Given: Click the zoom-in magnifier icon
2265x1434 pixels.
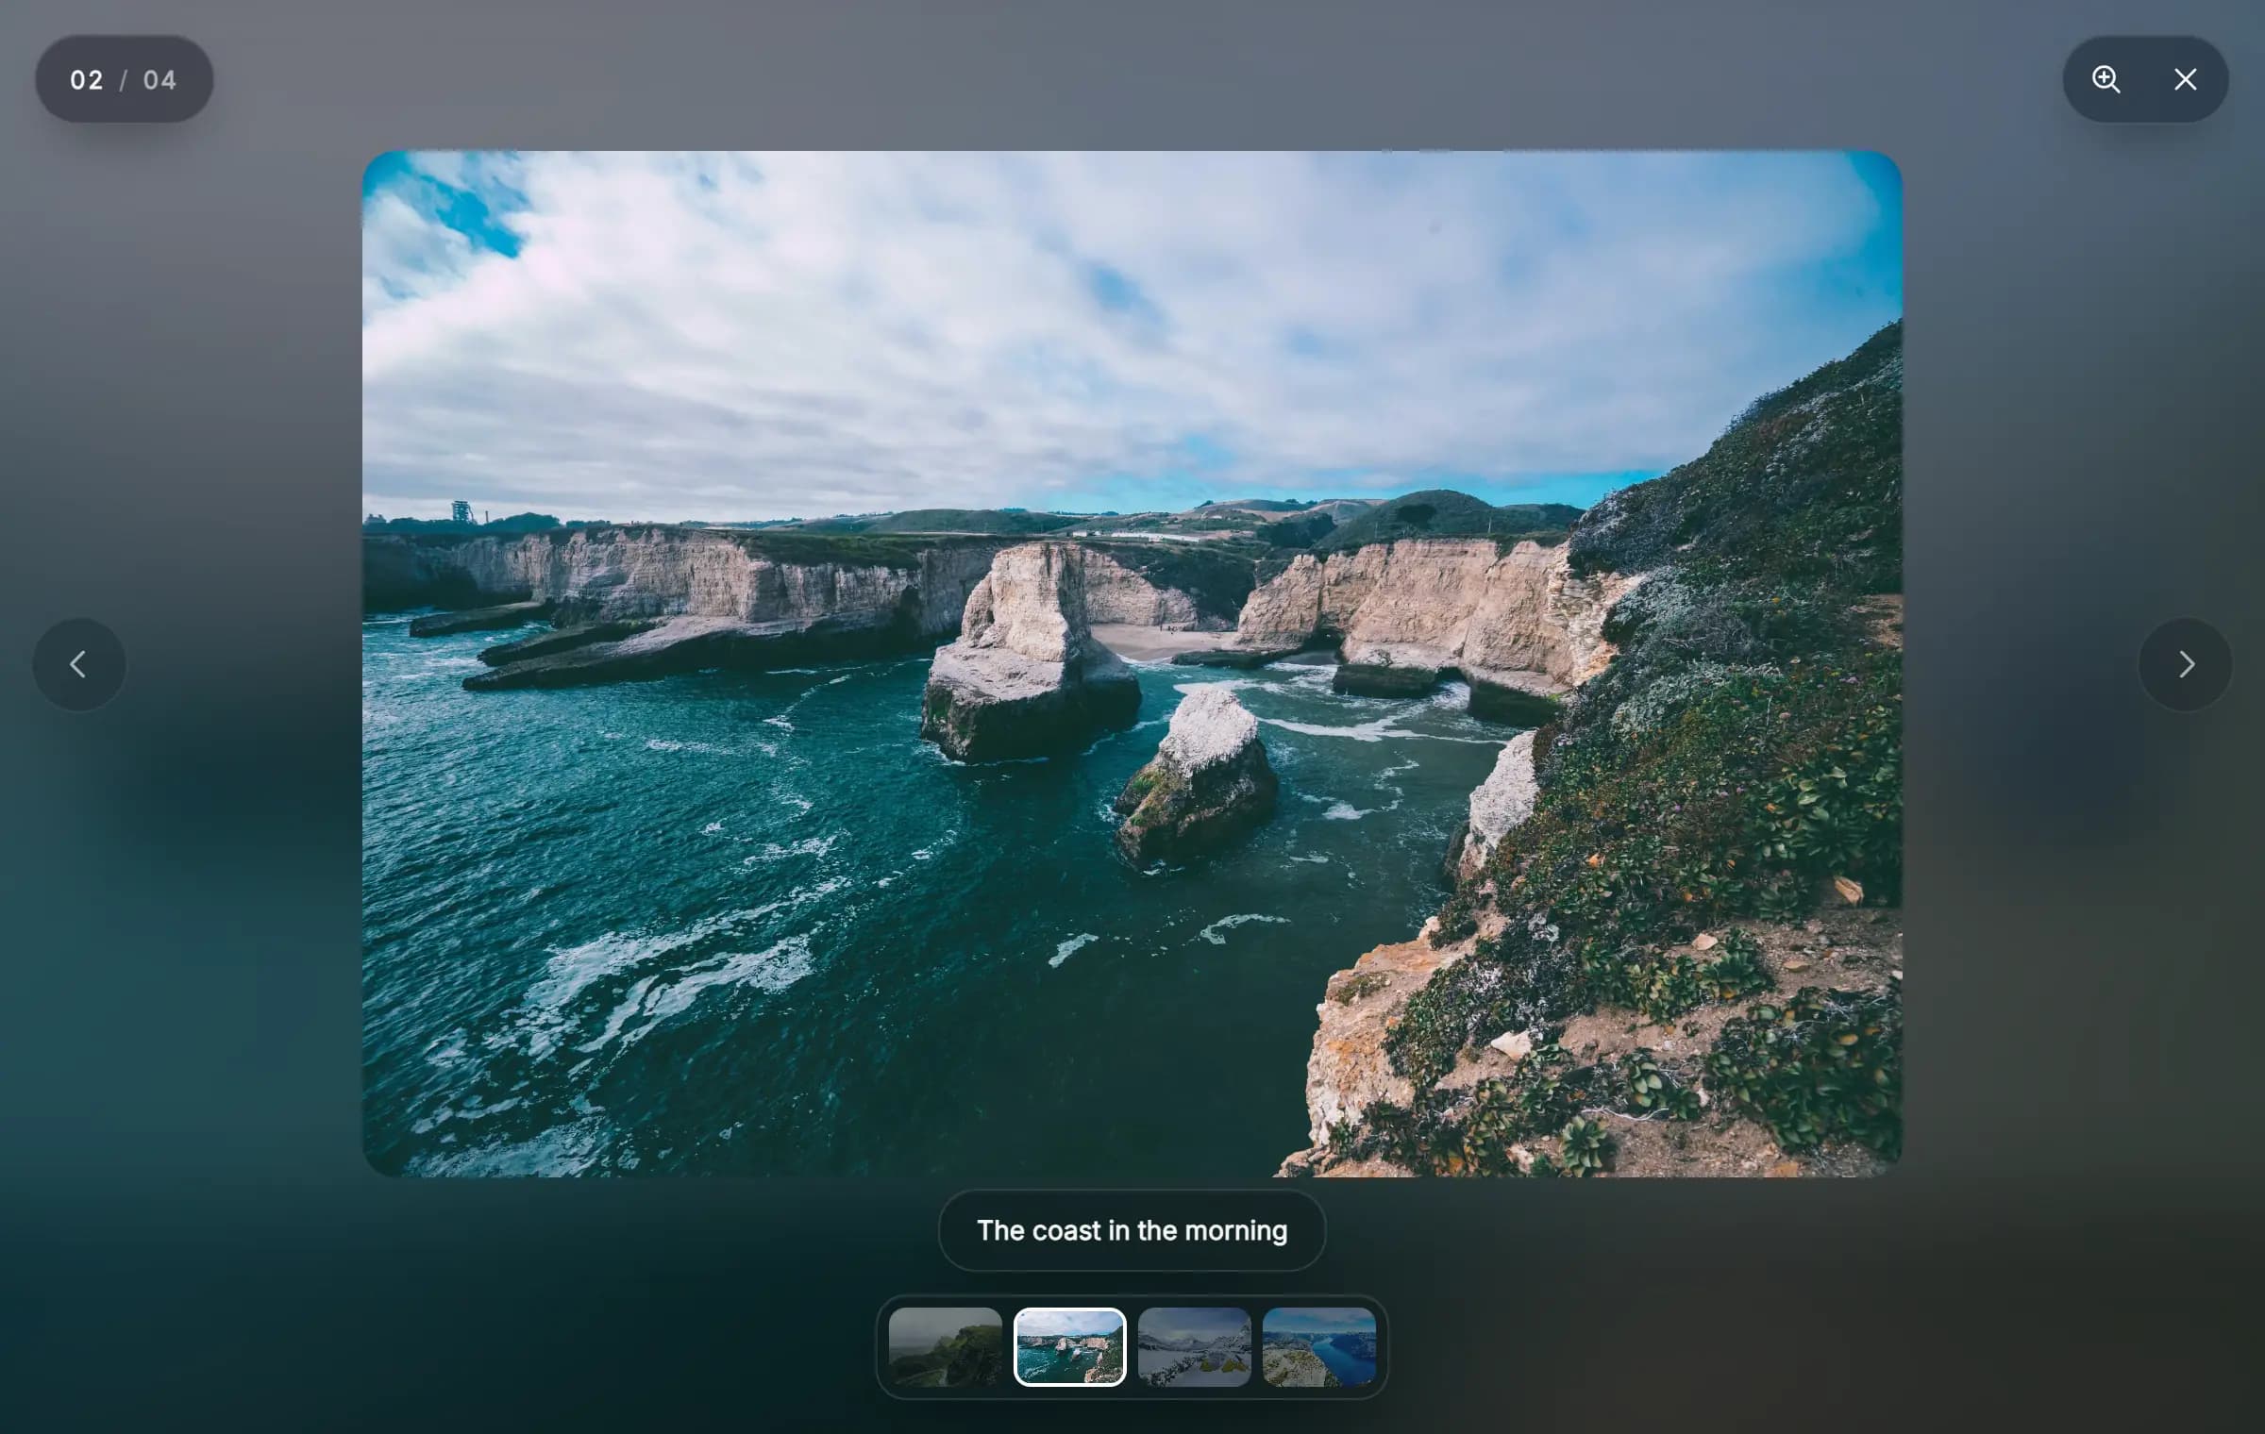Looking at the screenshot, I should pos(2106,79).
